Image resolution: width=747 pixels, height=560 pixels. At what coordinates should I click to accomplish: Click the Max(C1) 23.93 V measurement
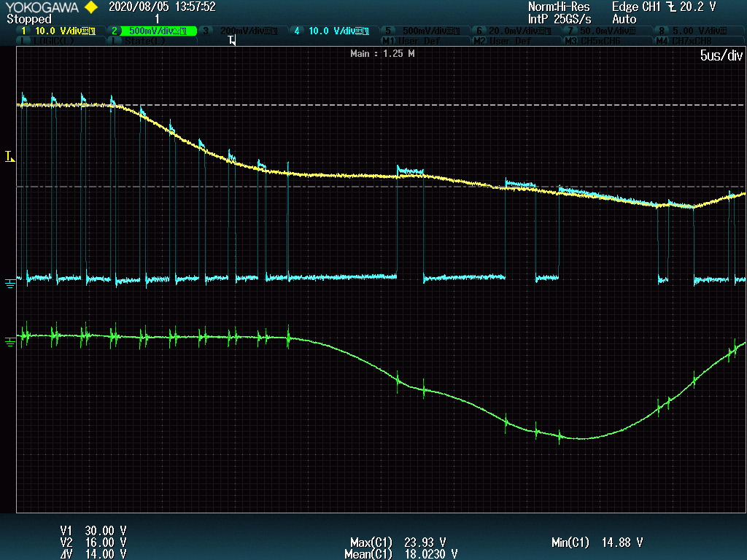[x=398, y=542]
